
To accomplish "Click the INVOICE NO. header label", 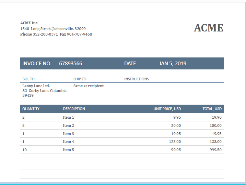I will pyautogui.click(x=37, y=64).
